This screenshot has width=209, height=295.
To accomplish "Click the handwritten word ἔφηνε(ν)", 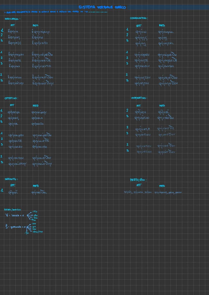I will [x=14, y=43].
